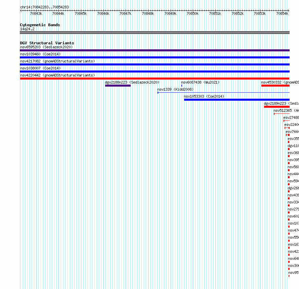Viewport: 299px width, 289px height.
Task: Click the label starting nsv334
Action: click(x=293, y=202)
